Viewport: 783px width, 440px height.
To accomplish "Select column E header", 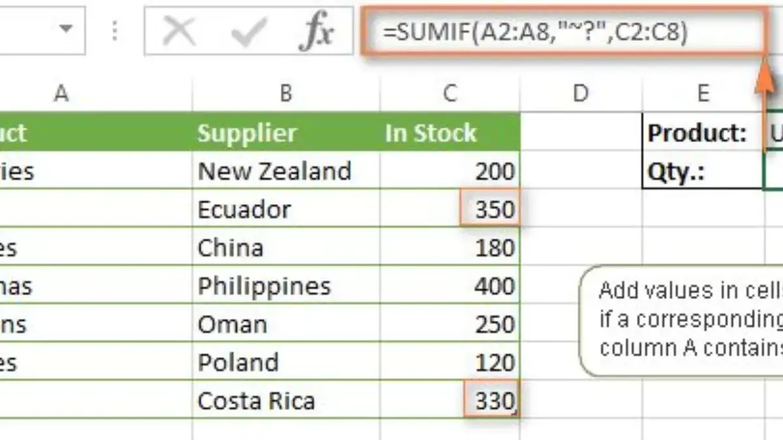I will (x=703, y=94).
